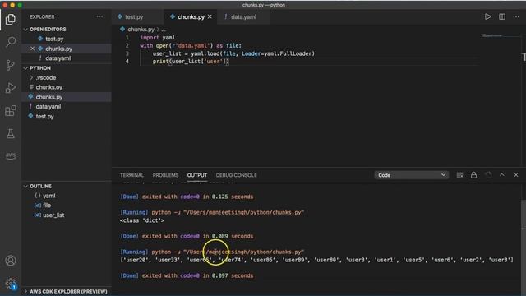Screen dimensions: 526x296
Task: Open the Accounts menu icon
Action: 11,261
